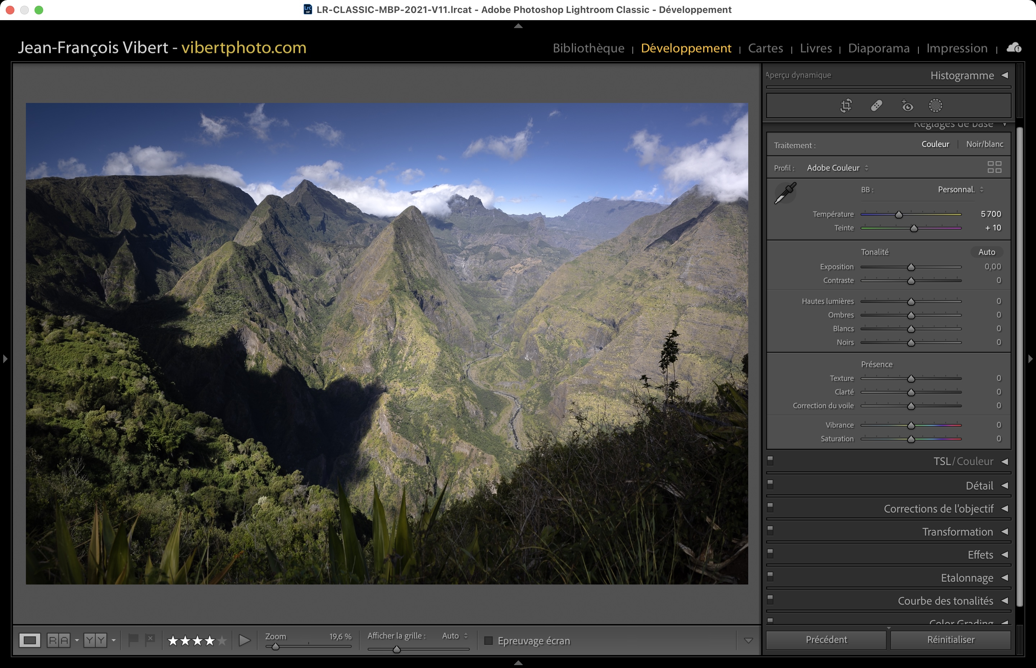The height and width of the screenshot is (668, 1036).
Task: Click the Réinitialiser button
Action: (x=950, y=639)
